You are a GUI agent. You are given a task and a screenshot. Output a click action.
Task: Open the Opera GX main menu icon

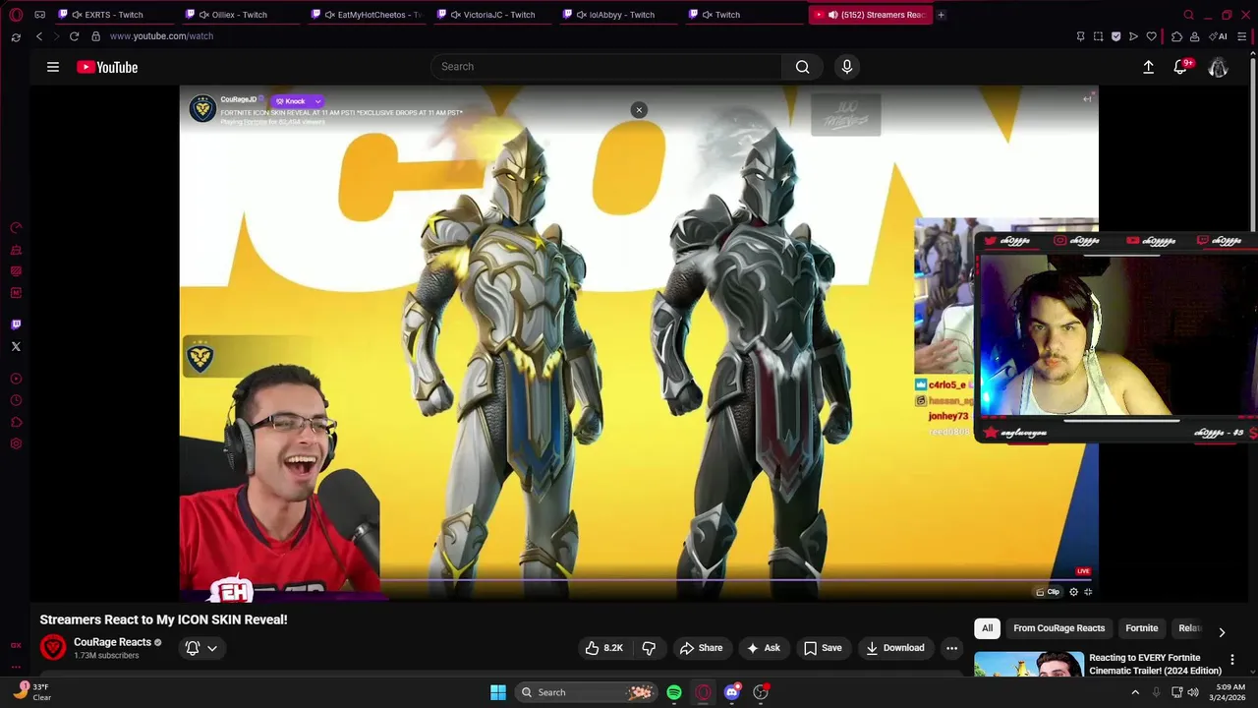pyautogui.click(x=16, y=15)
